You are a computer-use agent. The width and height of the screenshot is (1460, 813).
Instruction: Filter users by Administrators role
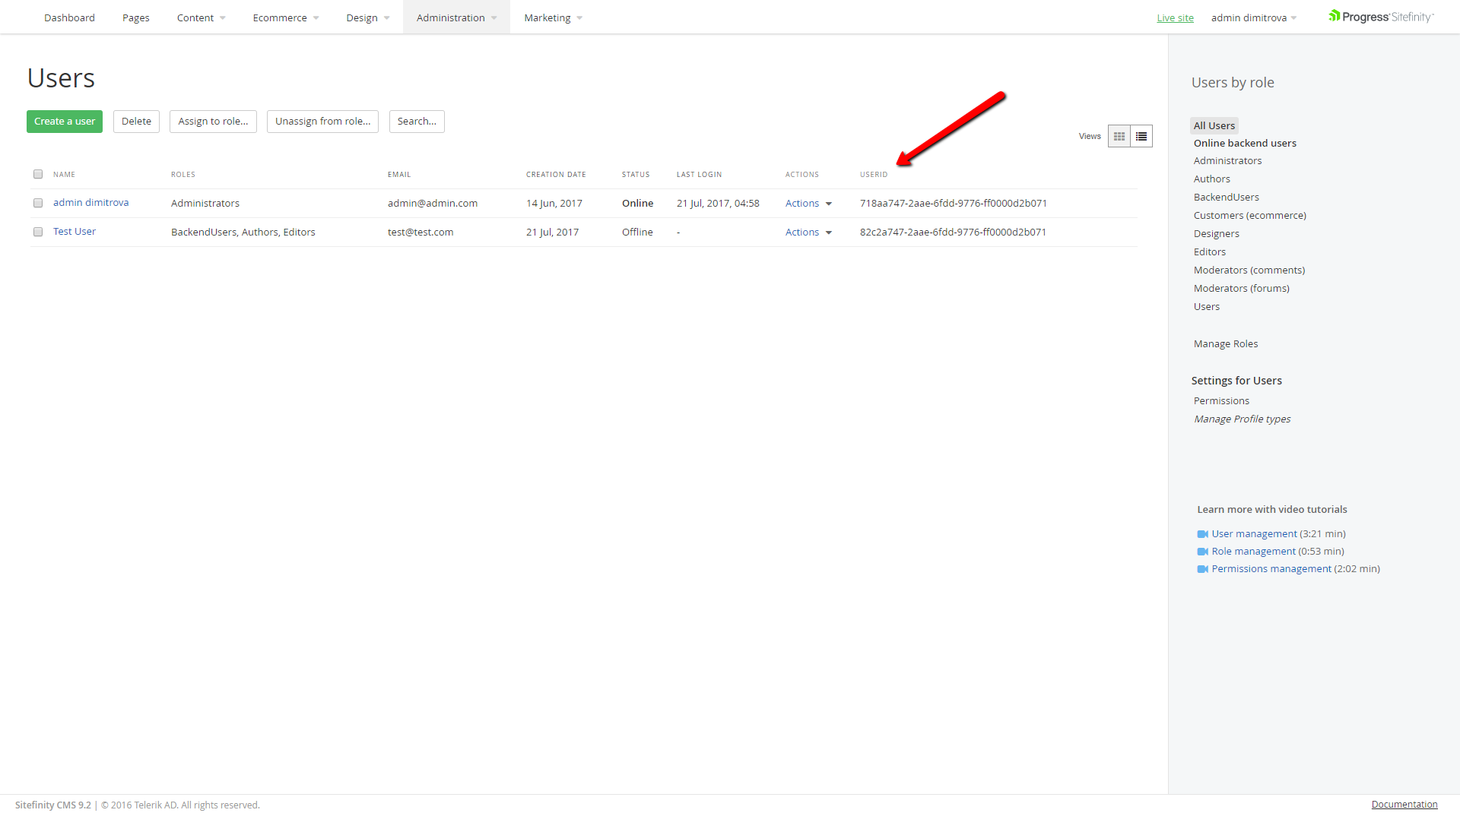pos(1227,160)
